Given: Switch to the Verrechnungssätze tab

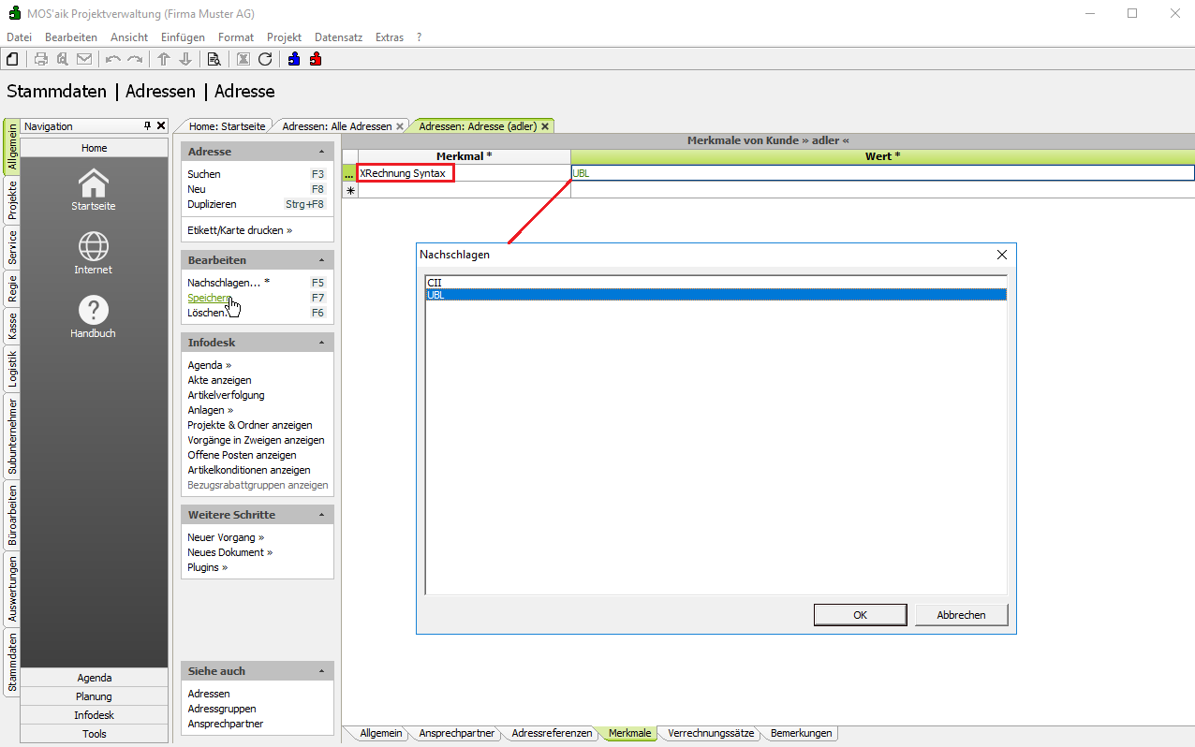Looking at the screenshot, I should [x=710, y=734].
